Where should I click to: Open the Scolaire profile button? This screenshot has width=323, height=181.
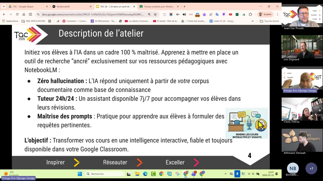click(x=265, y=14)
